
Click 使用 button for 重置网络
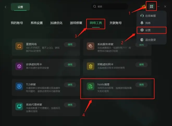point(70,45)
